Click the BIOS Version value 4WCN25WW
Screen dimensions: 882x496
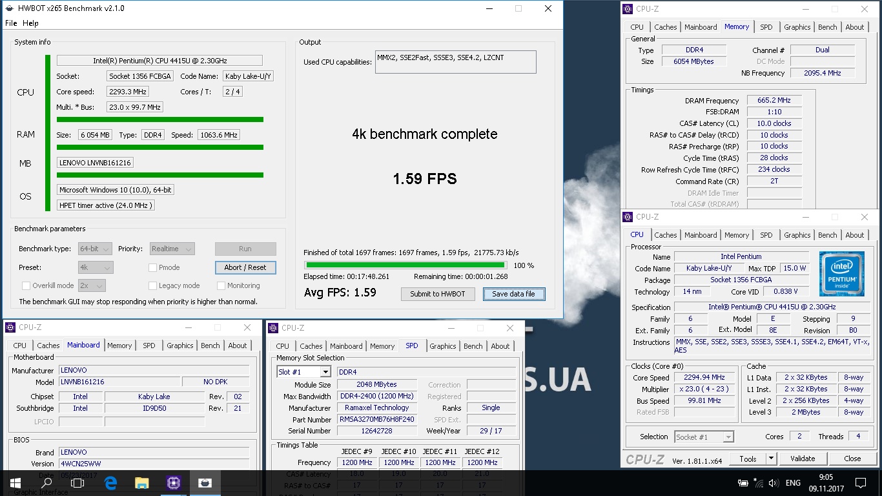point(154,464)
